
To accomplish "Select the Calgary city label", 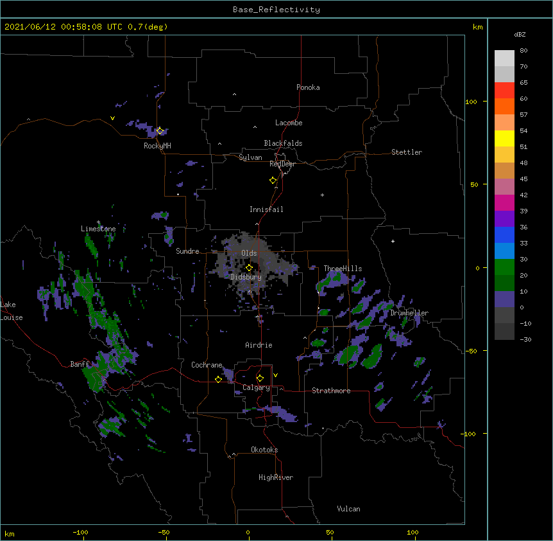I will point(256,387).
